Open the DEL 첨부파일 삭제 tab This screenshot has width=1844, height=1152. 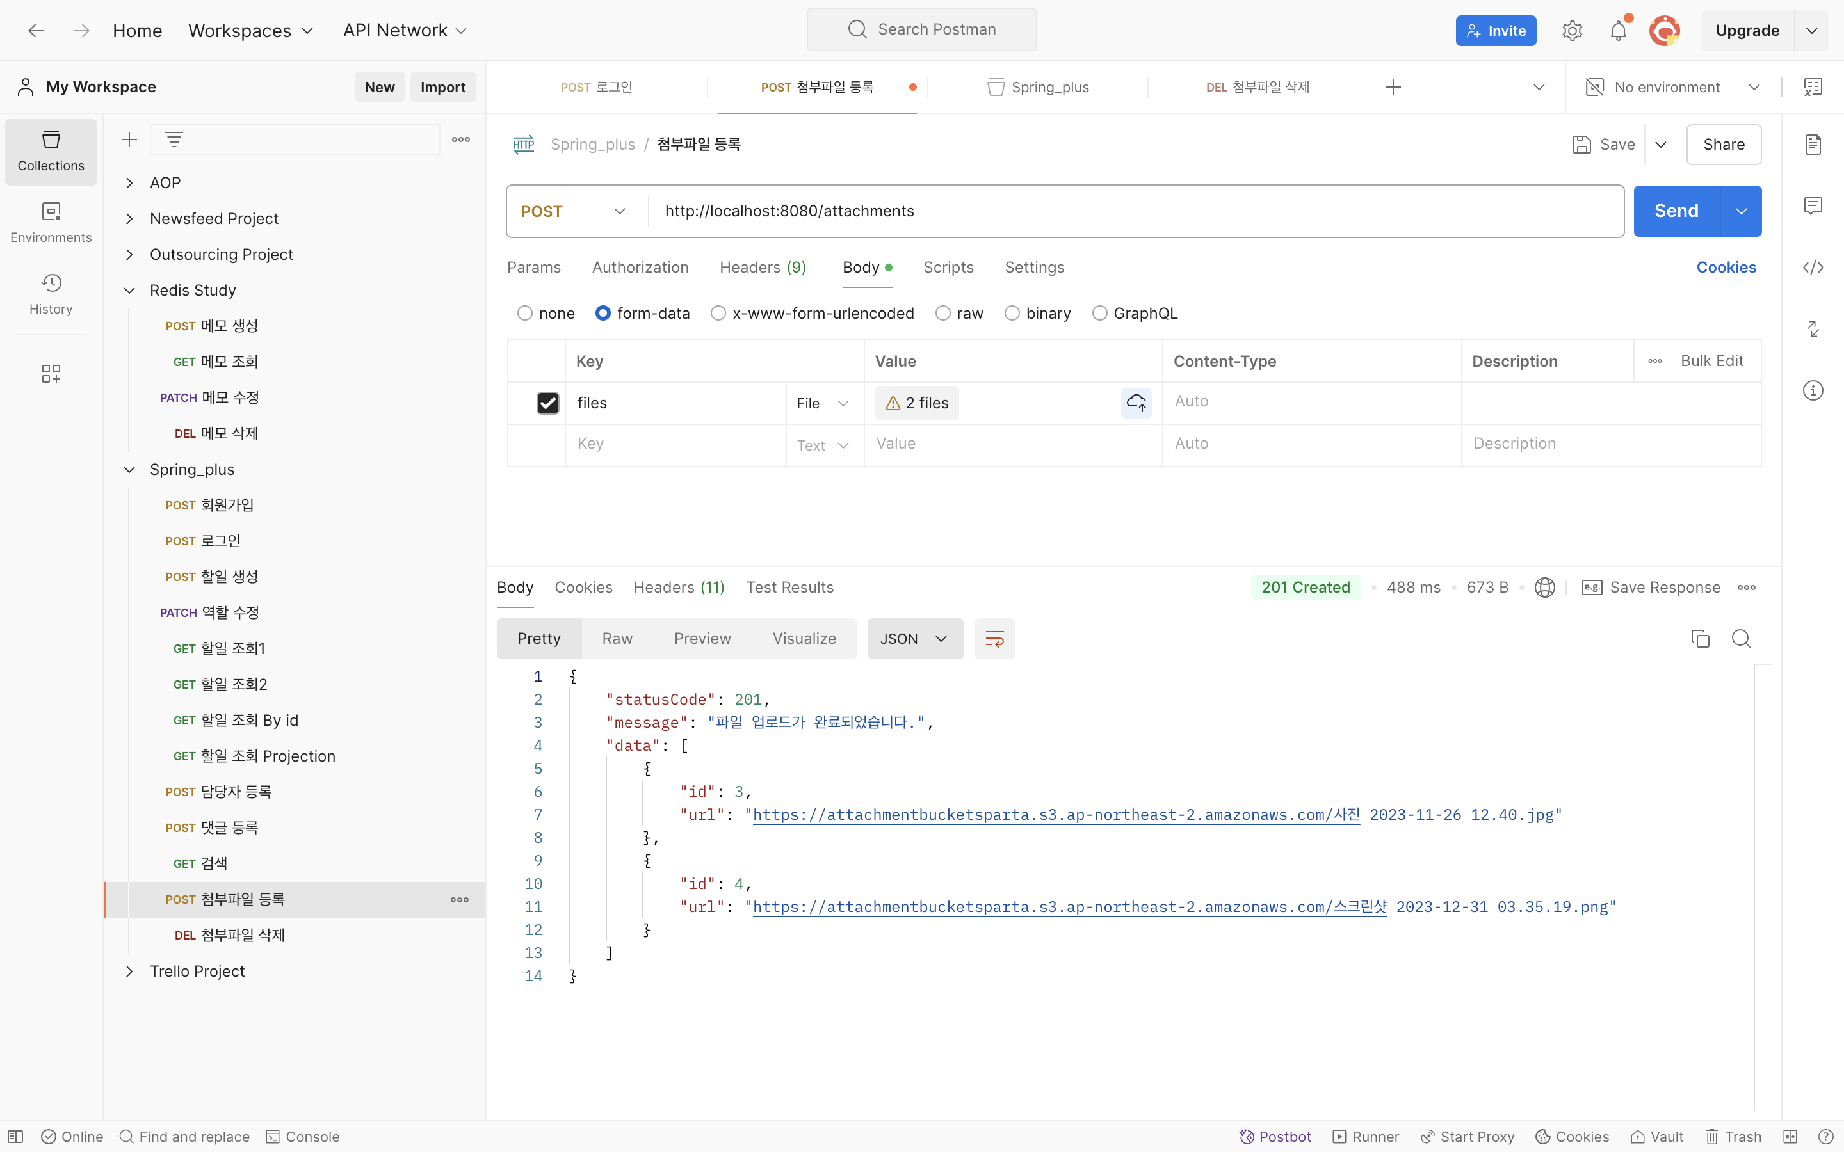(1258, 87)
